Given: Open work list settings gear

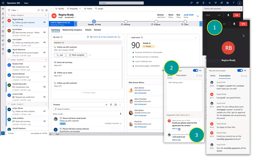Looking at the screenshot, I should tap(46, 10).
